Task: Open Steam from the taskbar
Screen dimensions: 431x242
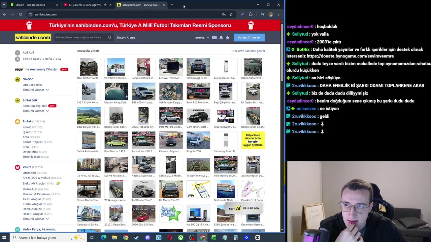Action: (136, 238)
